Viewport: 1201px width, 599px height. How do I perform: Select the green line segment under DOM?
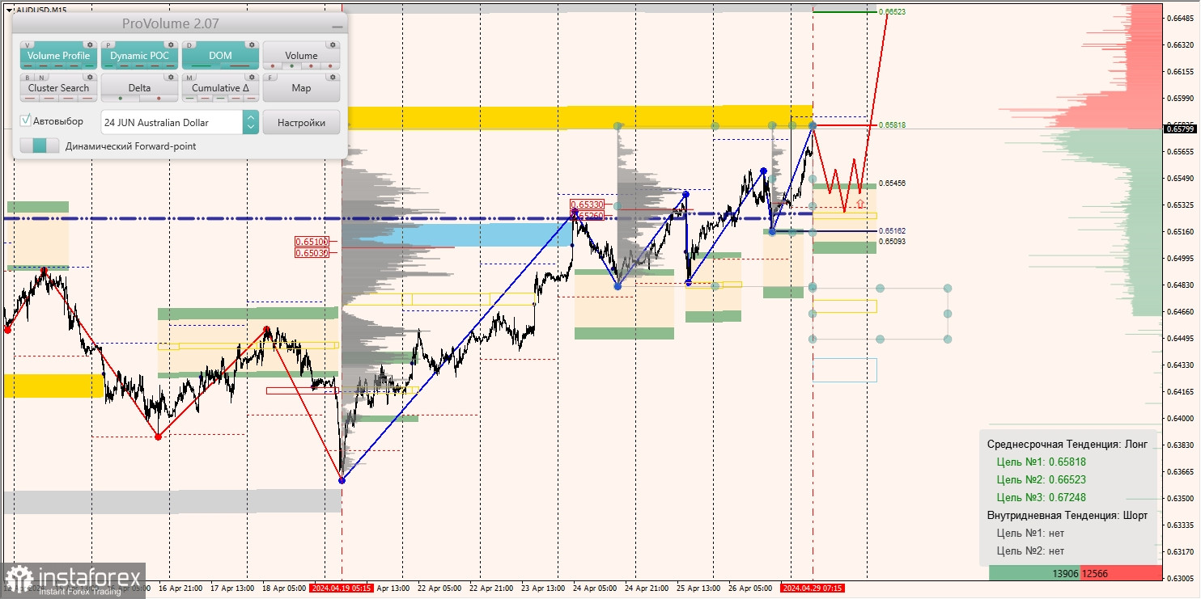click(x=202, y=65)
